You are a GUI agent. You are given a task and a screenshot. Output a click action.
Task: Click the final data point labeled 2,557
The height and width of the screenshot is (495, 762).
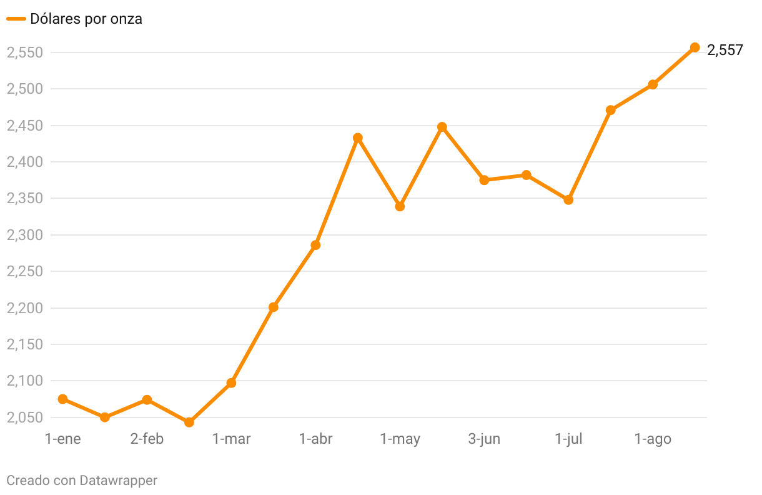click(695, 47)
